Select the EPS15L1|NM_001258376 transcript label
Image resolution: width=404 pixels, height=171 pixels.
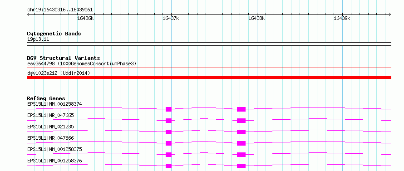click(54, 161)
